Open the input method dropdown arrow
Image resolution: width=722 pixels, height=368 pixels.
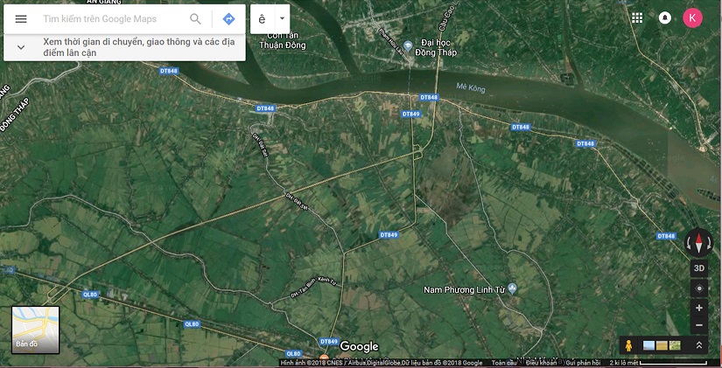click(282, 19)
